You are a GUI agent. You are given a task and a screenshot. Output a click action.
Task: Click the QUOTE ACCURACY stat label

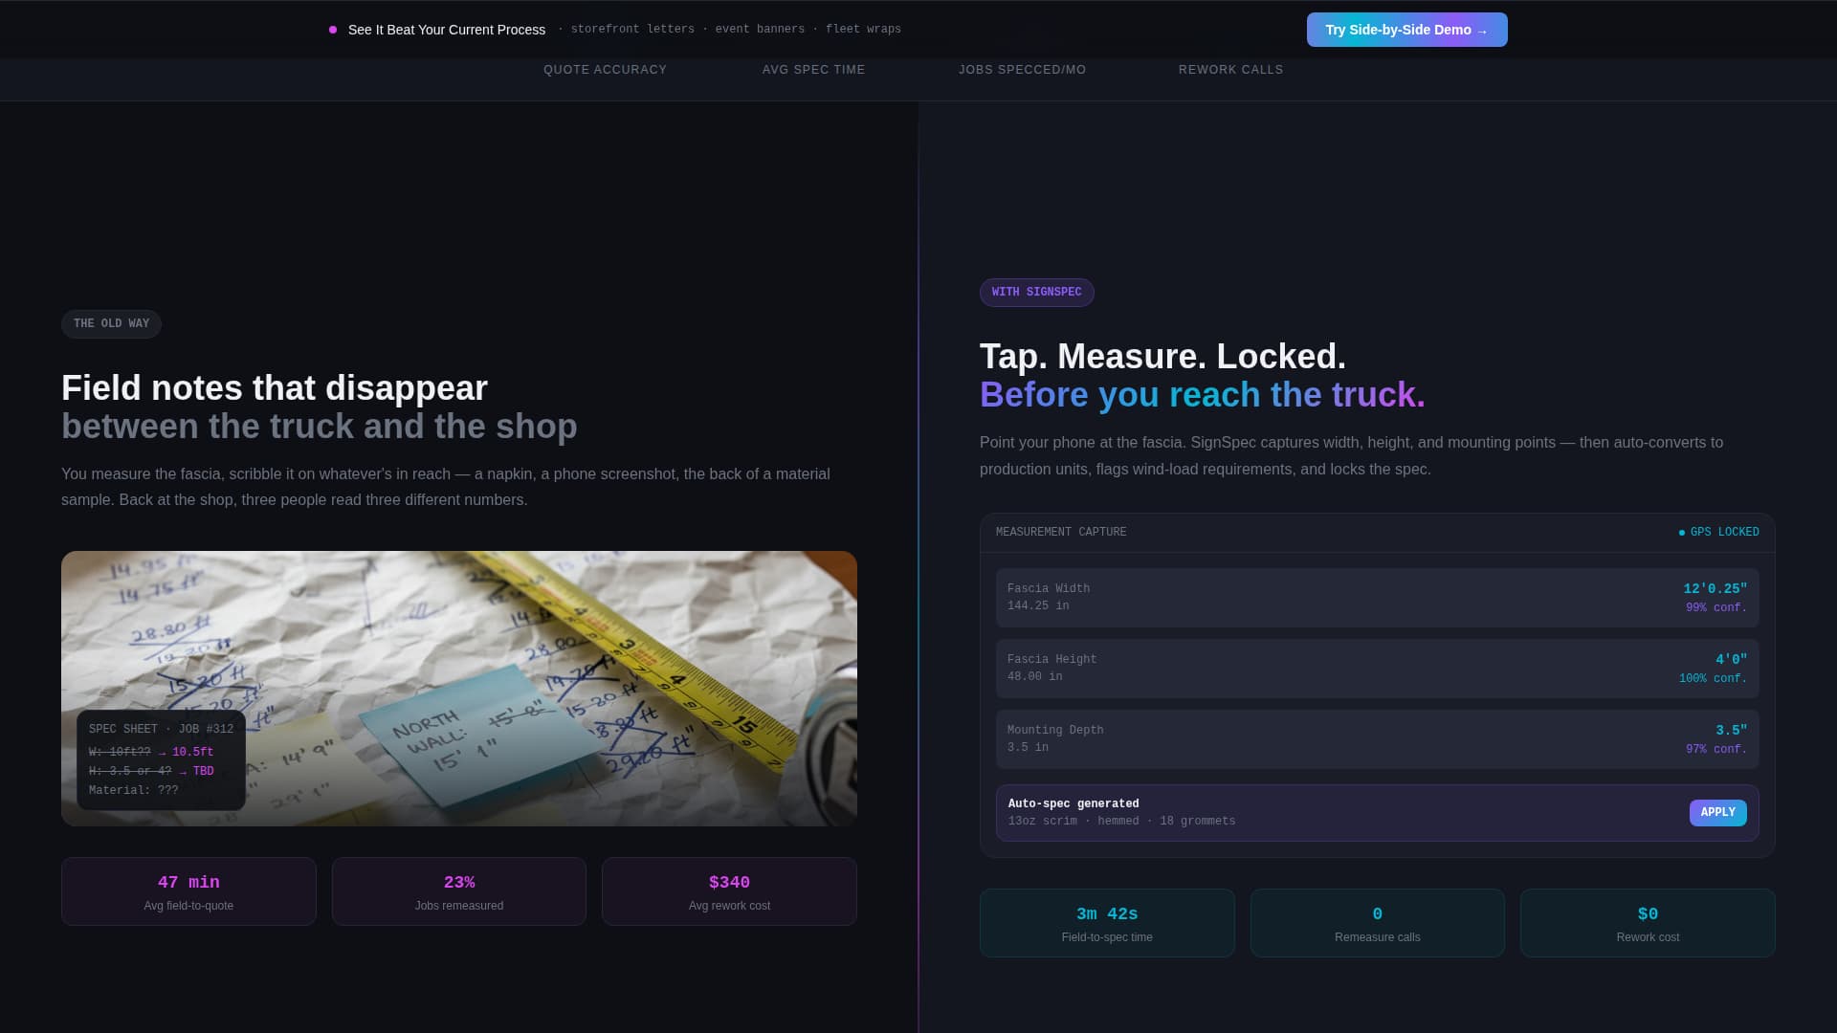tap(605, 70)
